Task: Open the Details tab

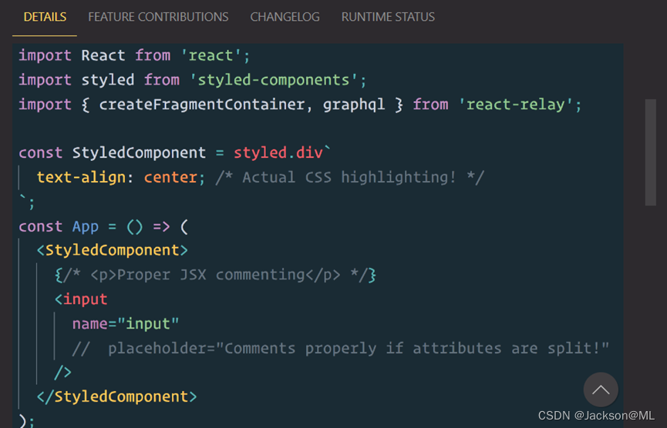Action: click(x=45, y=17)
